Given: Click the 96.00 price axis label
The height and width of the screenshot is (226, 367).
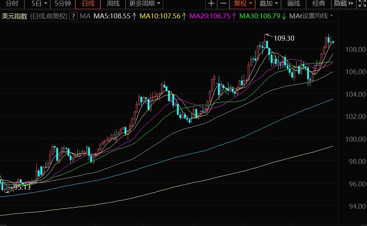Looking at the screenshot, I should point(357,184).
